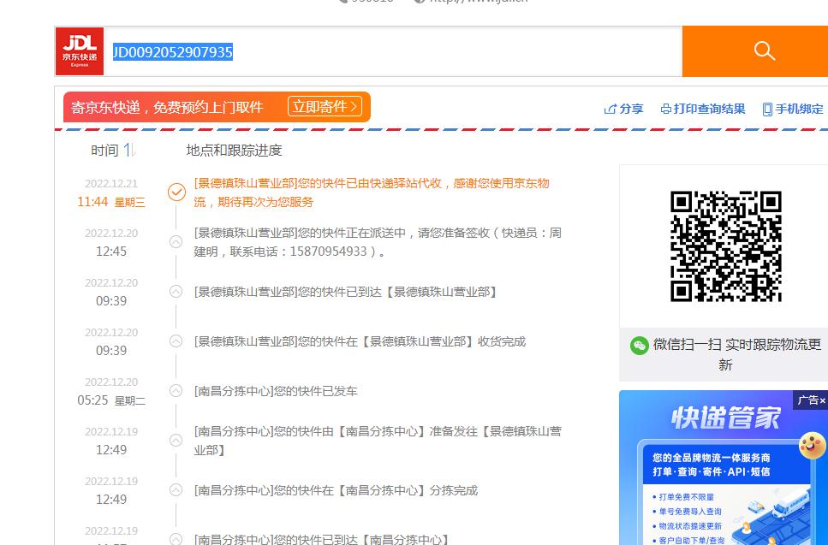Click the orange checkmark icon of the 快递驿站代收 entry
The width and height of the screenshot is (828, 545).
click(176, 192)
